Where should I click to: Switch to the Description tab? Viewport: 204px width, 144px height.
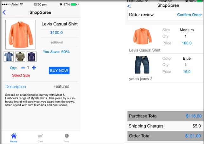(16, 87)
